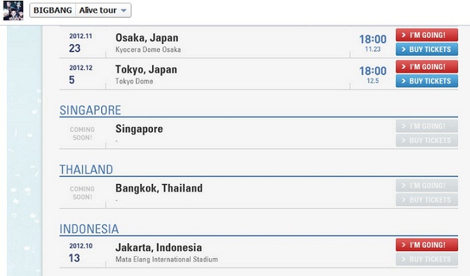This screenshot has width=470, height=276.
Task: Open the Osaka, Japan event title
Action: tap(147, 38)
